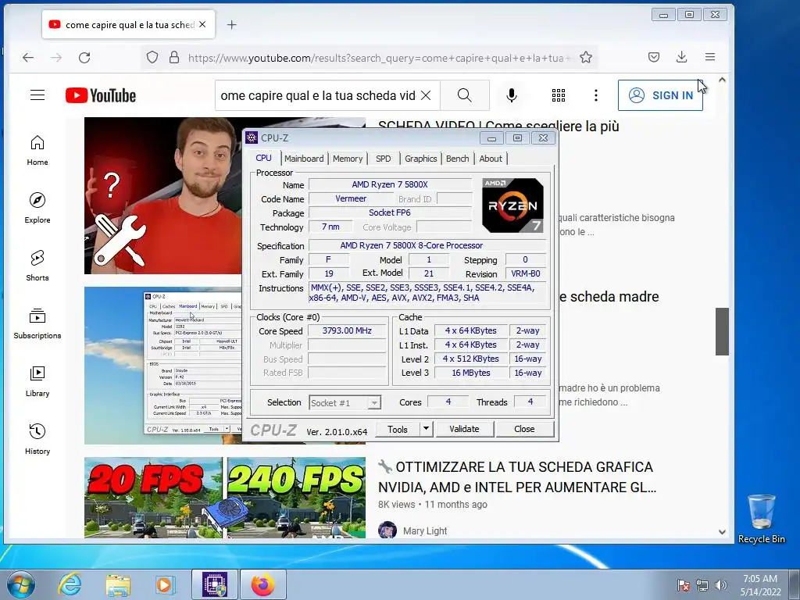The image size is (800, 600).
Task: Save page to Pocket
Action: point(654,57)
